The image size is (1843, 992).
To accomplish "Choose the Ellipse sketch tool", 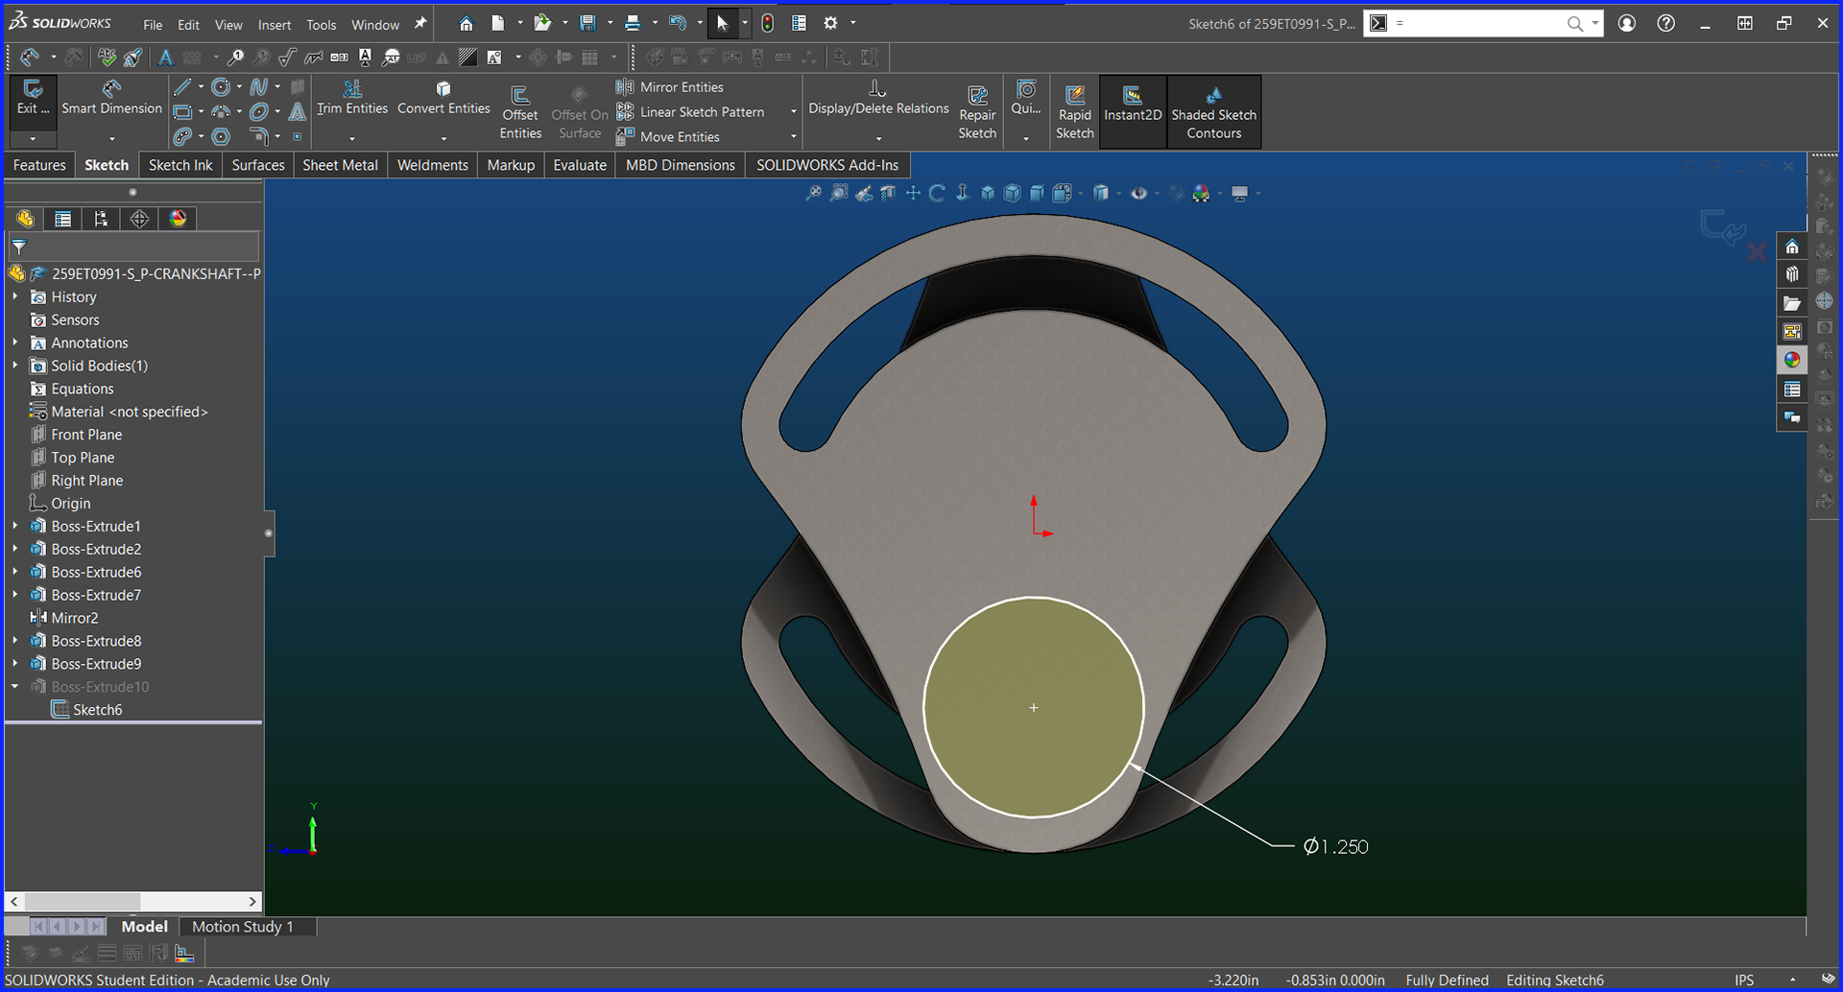I will point(259,112).
